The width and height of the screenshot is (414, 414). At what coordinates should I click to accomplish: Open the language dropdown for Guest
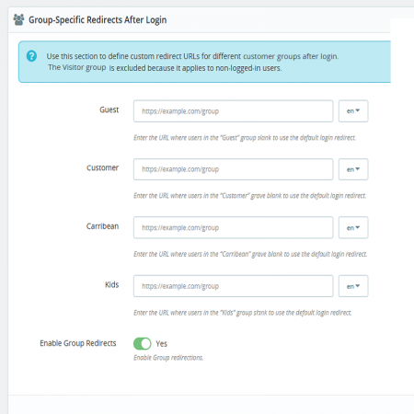coord(353,111)
